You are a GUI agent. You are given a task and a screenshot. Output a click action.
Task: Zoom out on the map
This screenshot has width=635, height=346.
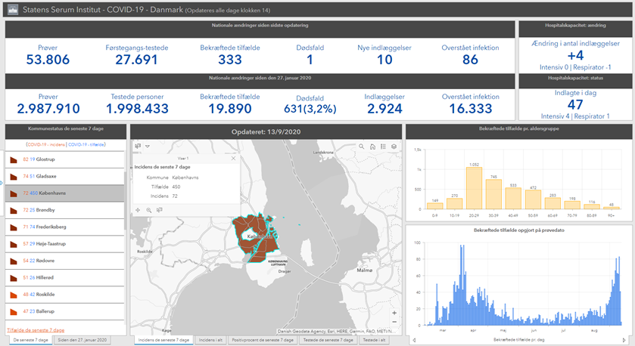click(394, 322)
